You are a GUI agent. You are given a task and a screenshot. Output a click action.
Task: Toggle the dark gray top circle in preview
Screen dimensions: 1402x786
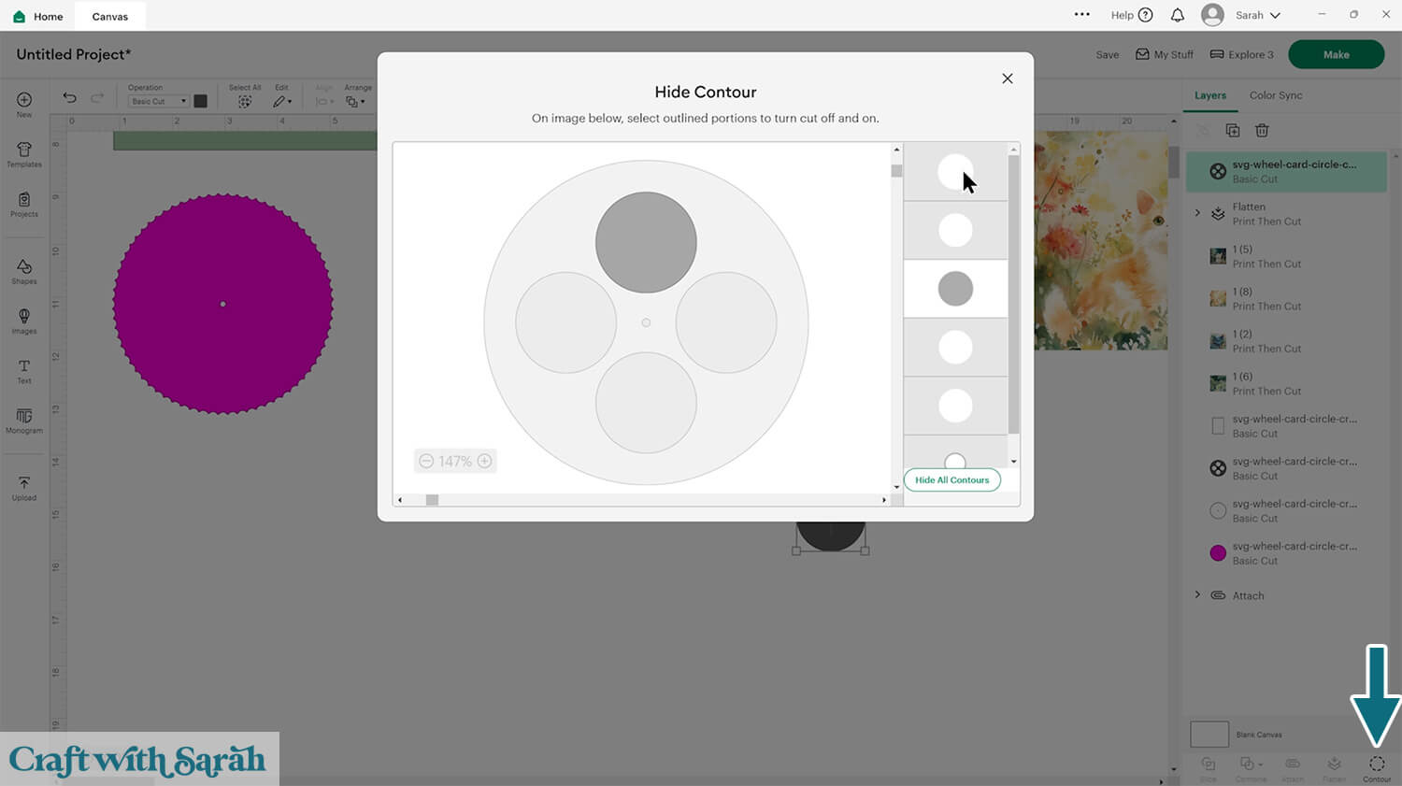point(646,242)
